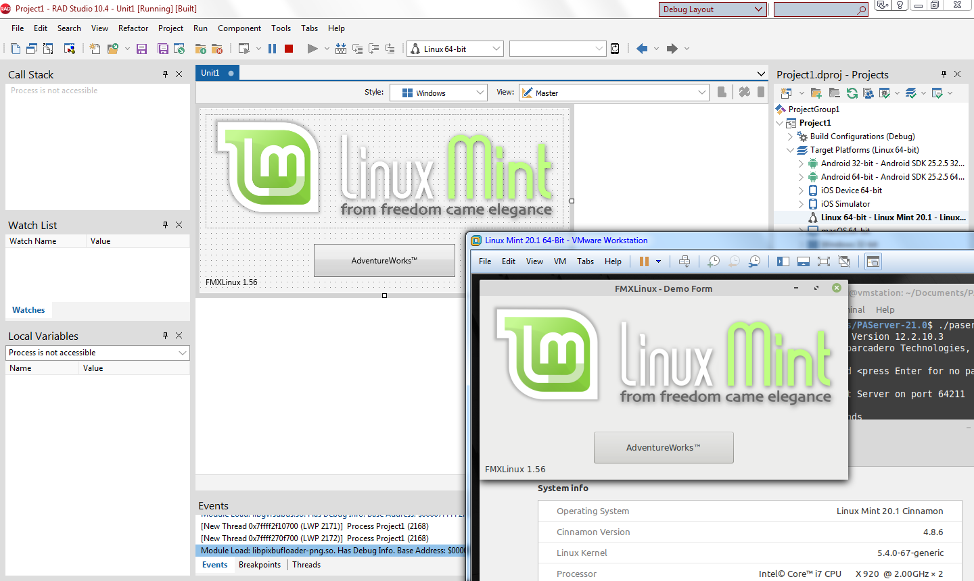Open the Refactor menu
This screenshot has width=974, height=581.
(133, 28)
